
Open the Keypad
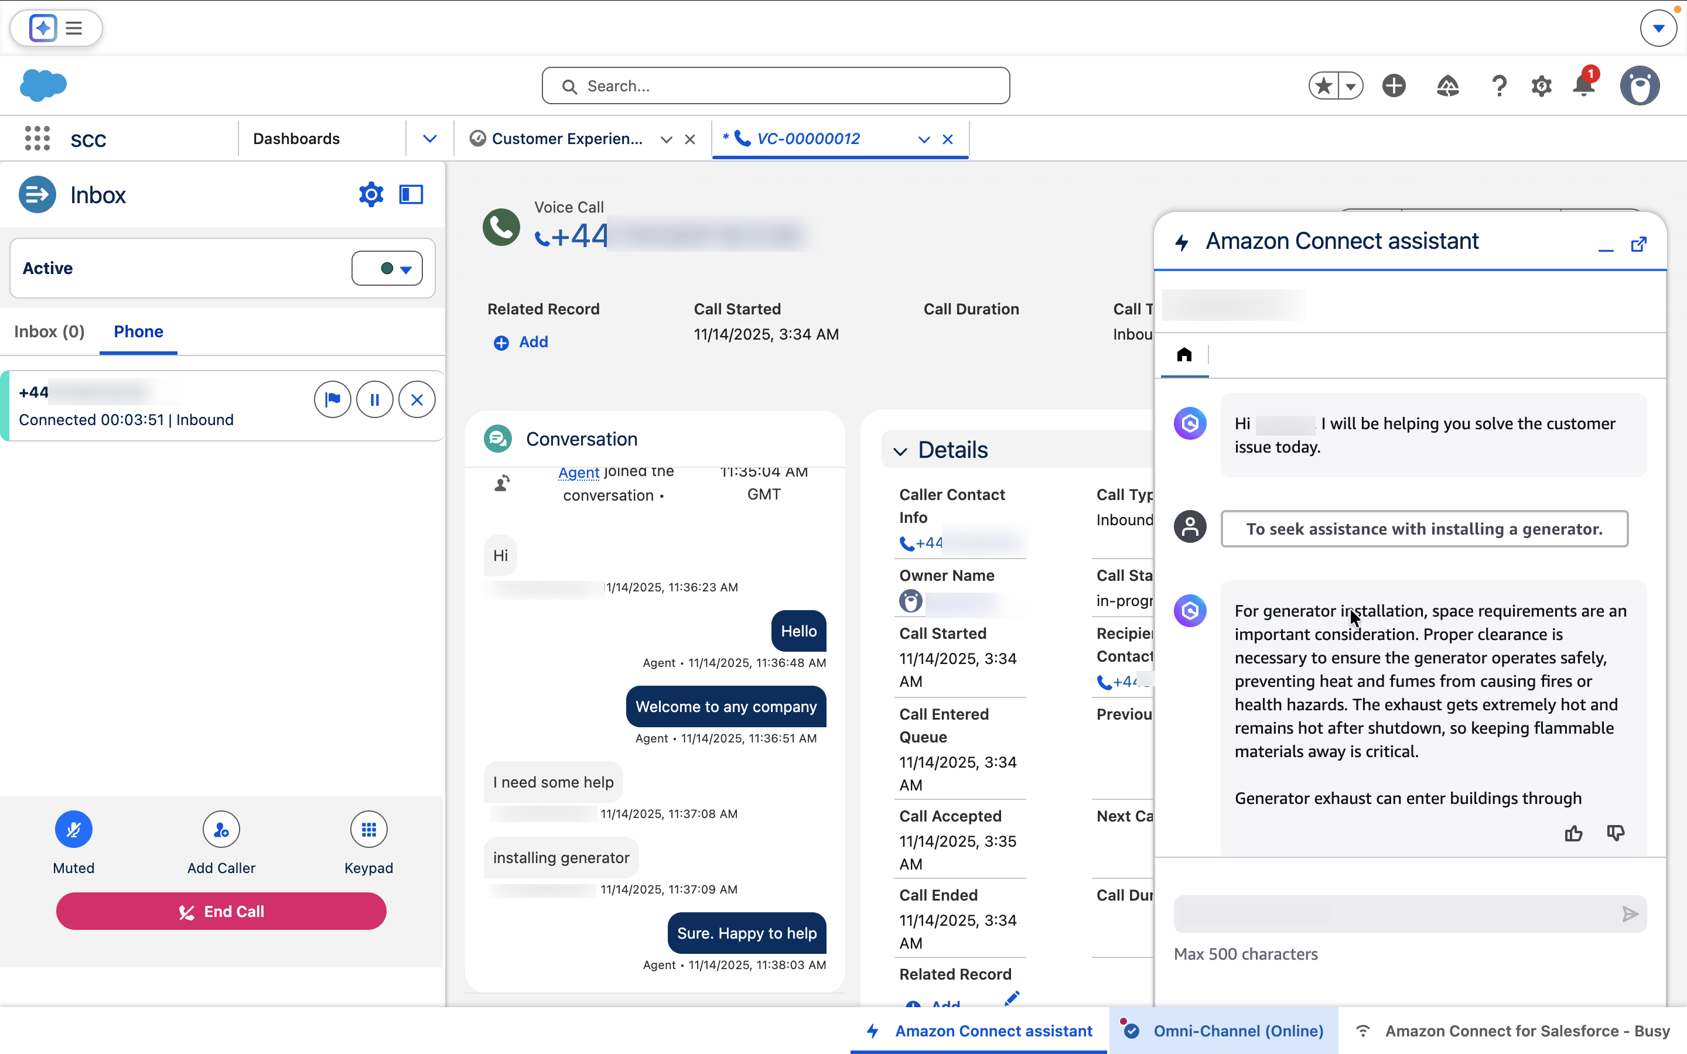[x=369, y=830]
